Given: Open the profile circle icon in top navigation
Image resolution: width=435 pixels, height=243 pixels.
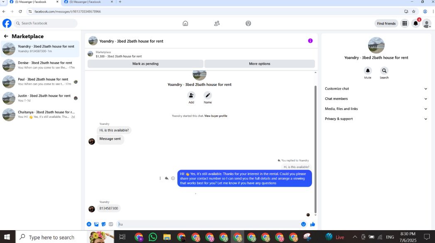Looking at the screenshot, I should click(248, 24).
